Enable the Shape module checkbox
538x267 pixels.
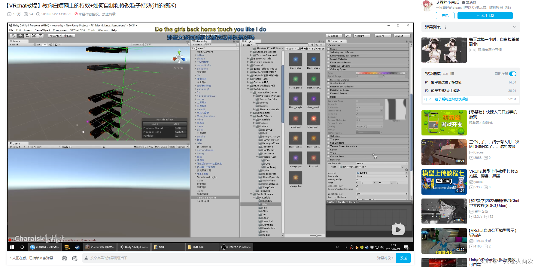pyautogui.click(x=329, y=49)
